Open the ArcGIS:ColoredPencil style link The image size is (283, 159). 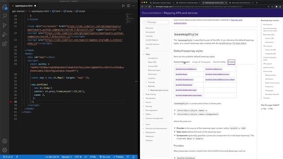(x=186, y=69)
